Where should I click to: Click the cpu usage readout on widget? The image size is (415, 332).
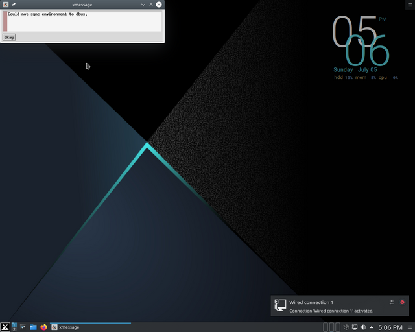pos(388,78)
